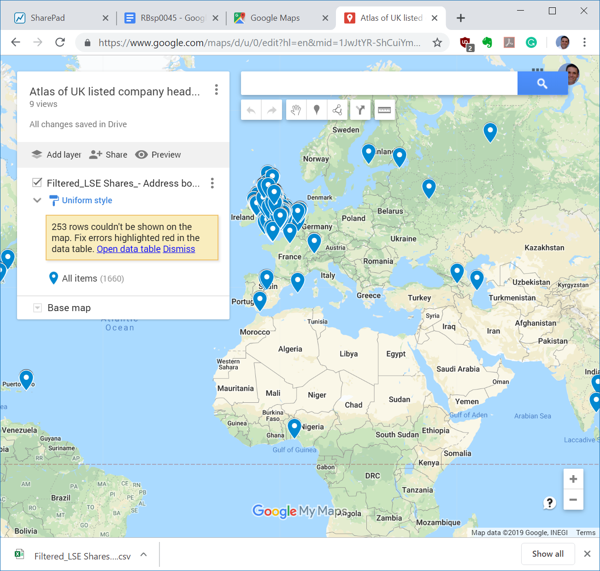Open the Filtered_LSE Shares layer options menu
Viewport: 600px width, 571px height.
pos(212,183)
